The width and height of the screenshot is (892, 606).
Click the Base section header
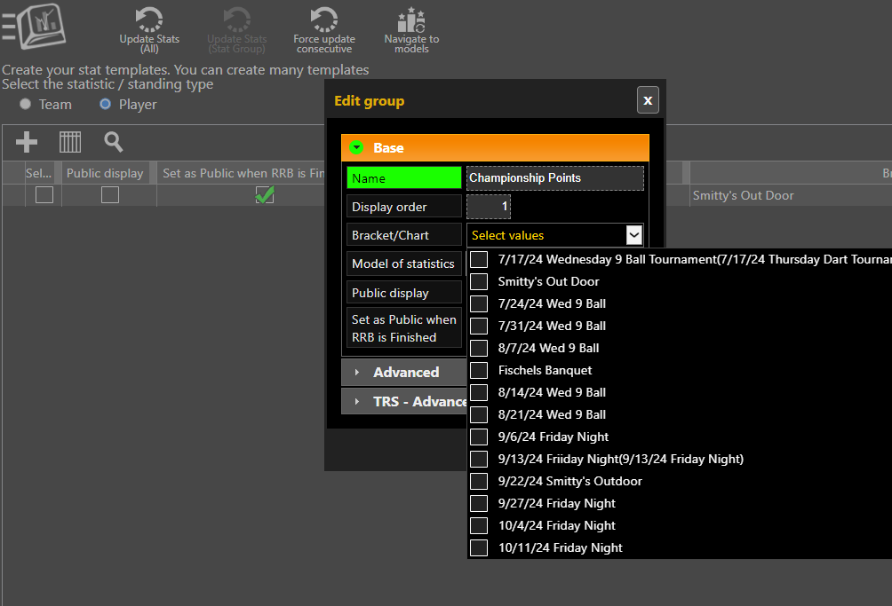[x=495, y=147]
